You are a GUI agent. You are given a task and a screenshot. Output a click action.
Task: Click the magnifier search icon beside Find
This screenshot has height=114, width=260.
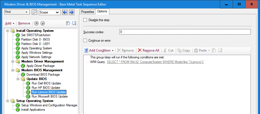click(34, 12)
